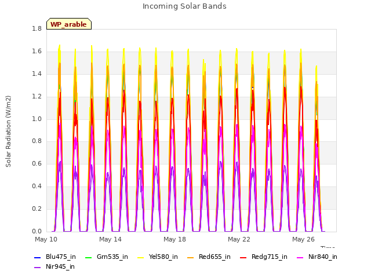Toggle the Nir840_in legend entry
Screen dimensions: 371x278
click(317, 257)
